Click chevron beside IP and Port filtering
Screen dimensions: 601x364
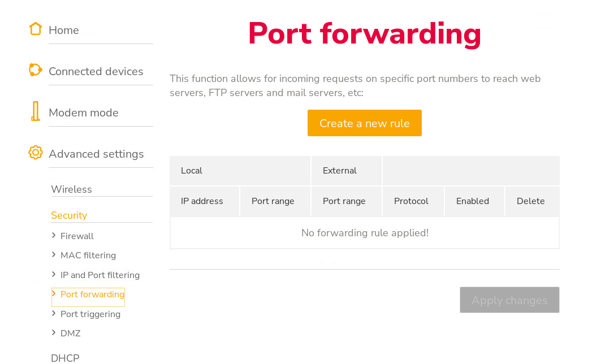pos(54,274)
